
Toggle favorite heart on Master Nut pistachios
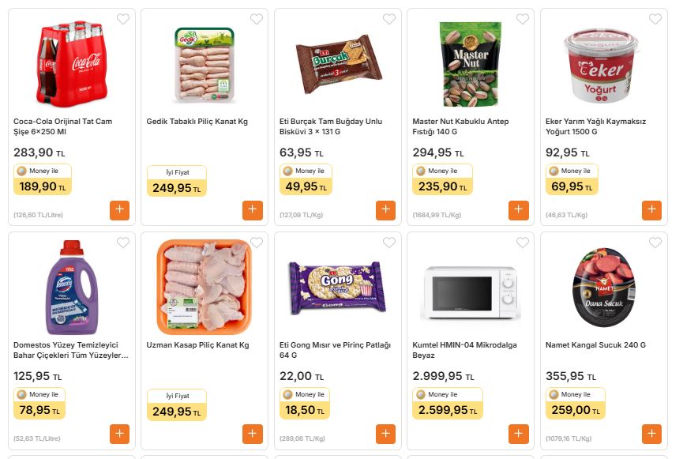522,19
